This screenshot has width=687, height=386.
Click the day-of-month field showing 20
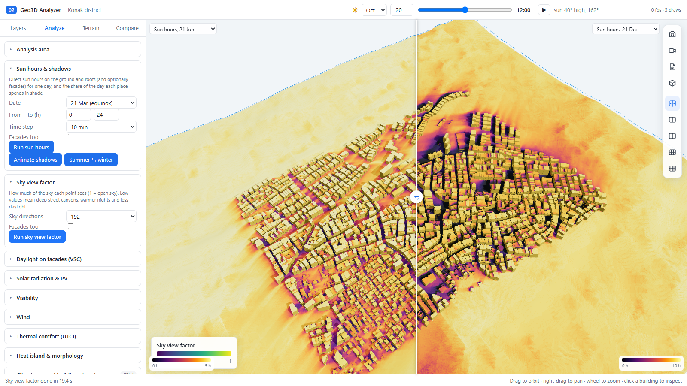click(x=401, y=10)
